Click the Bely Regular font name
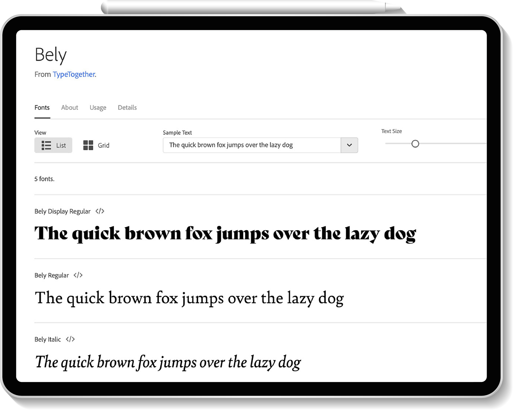The height and width of the screenshot is (410, 513). [52, 275]
